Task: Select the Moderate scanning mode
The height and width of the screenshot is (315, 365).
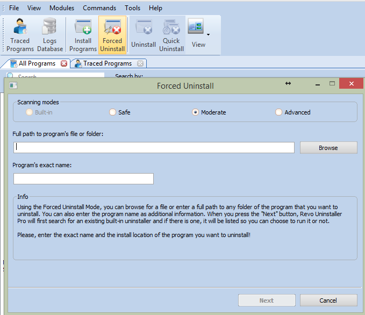Action: (x=196, y=112)
